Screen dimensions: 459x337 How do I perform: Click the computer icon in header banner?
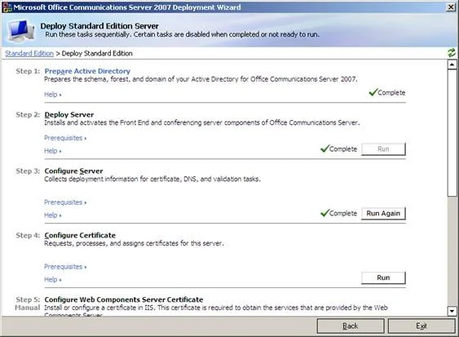coord(21,30)
